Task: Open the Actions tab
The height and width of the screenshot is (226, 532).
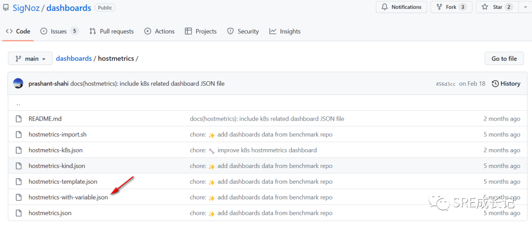Action: click(160, 31)
